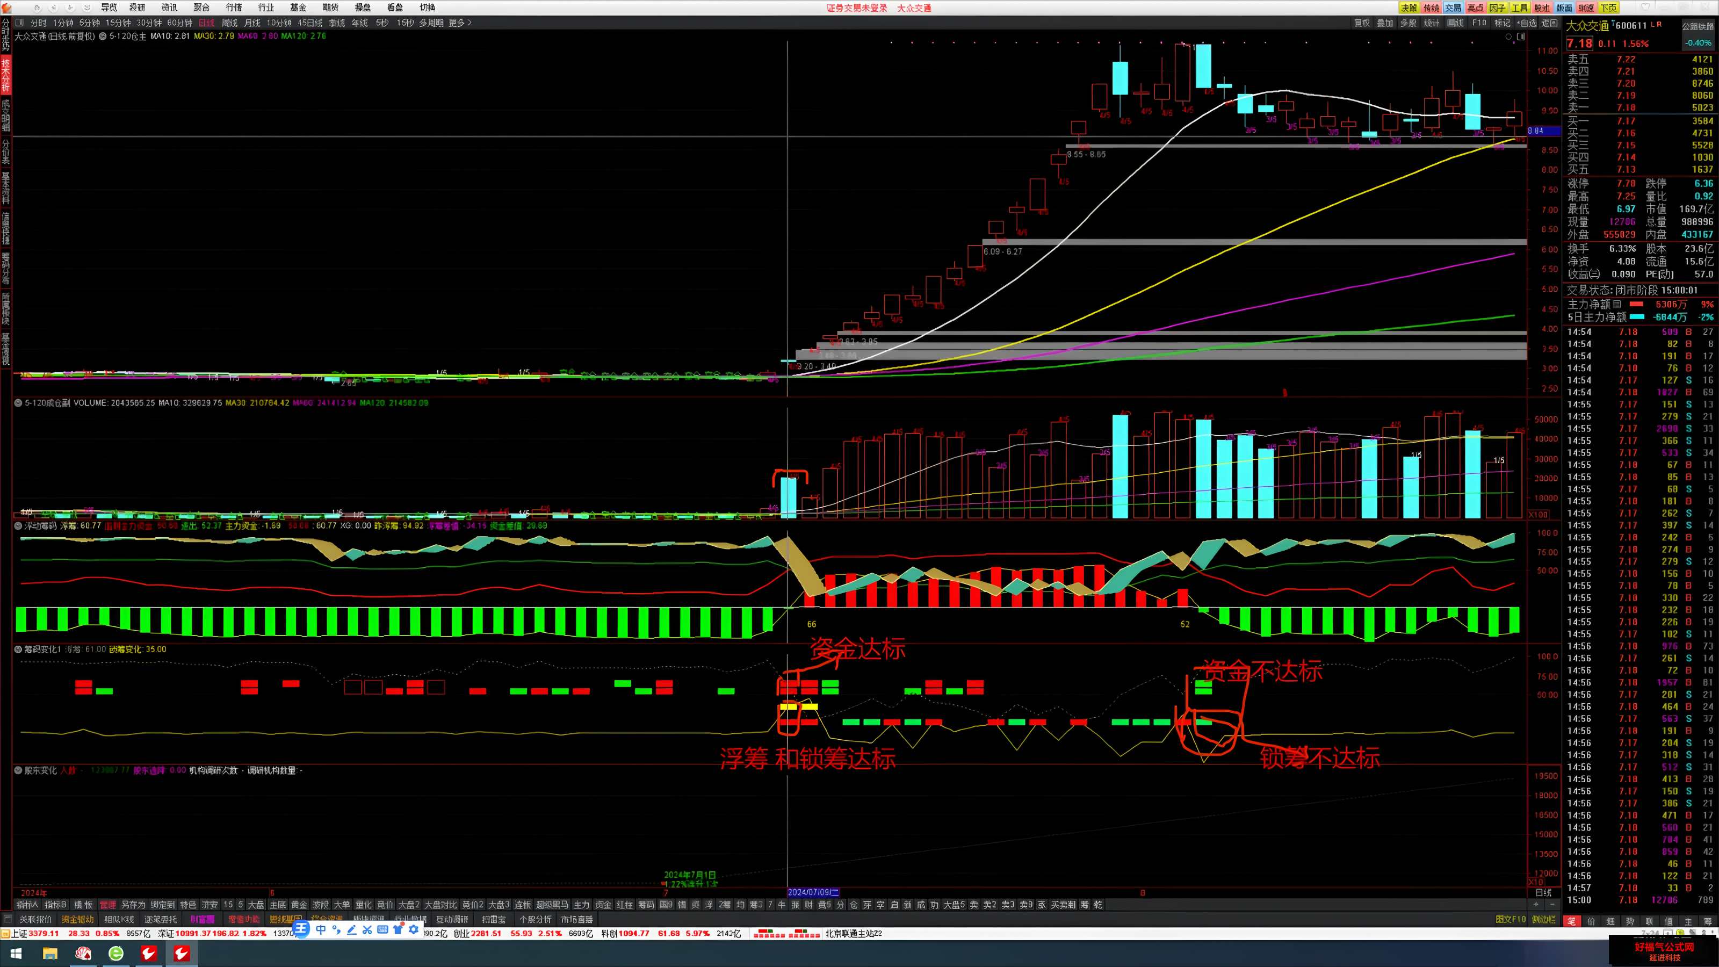
Task: Toggle the 复权 price adjustment button
Action: 1362,23
